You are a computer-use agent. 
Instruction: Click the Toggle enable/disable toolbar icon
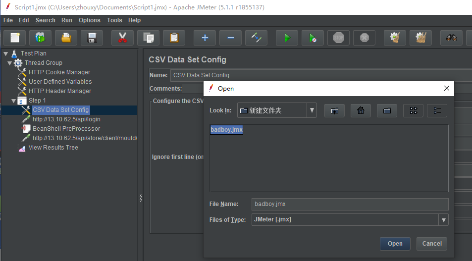256,38
